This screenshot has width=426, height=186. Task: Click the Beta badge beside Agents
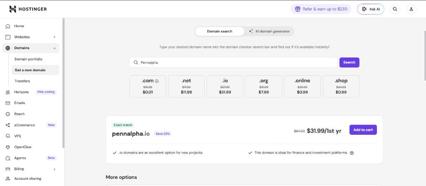click(x=51, y=158)
